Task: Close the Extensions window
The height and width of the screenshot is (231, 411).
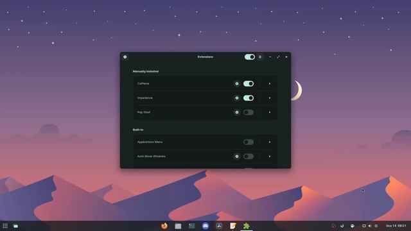Action: point(286,57)
